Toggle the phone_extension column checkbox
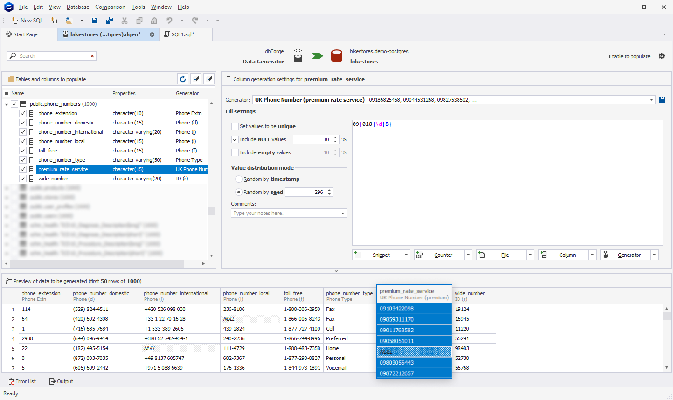 [23, 113]
